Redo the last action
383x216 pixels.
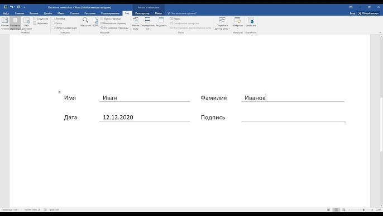(x=18, y=7)
